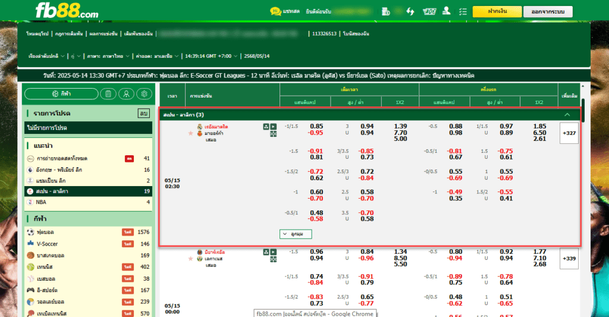Open the คู่ dropdown in settings bar
The width and height of the screenshot is (609, 317).
point(76,56)
